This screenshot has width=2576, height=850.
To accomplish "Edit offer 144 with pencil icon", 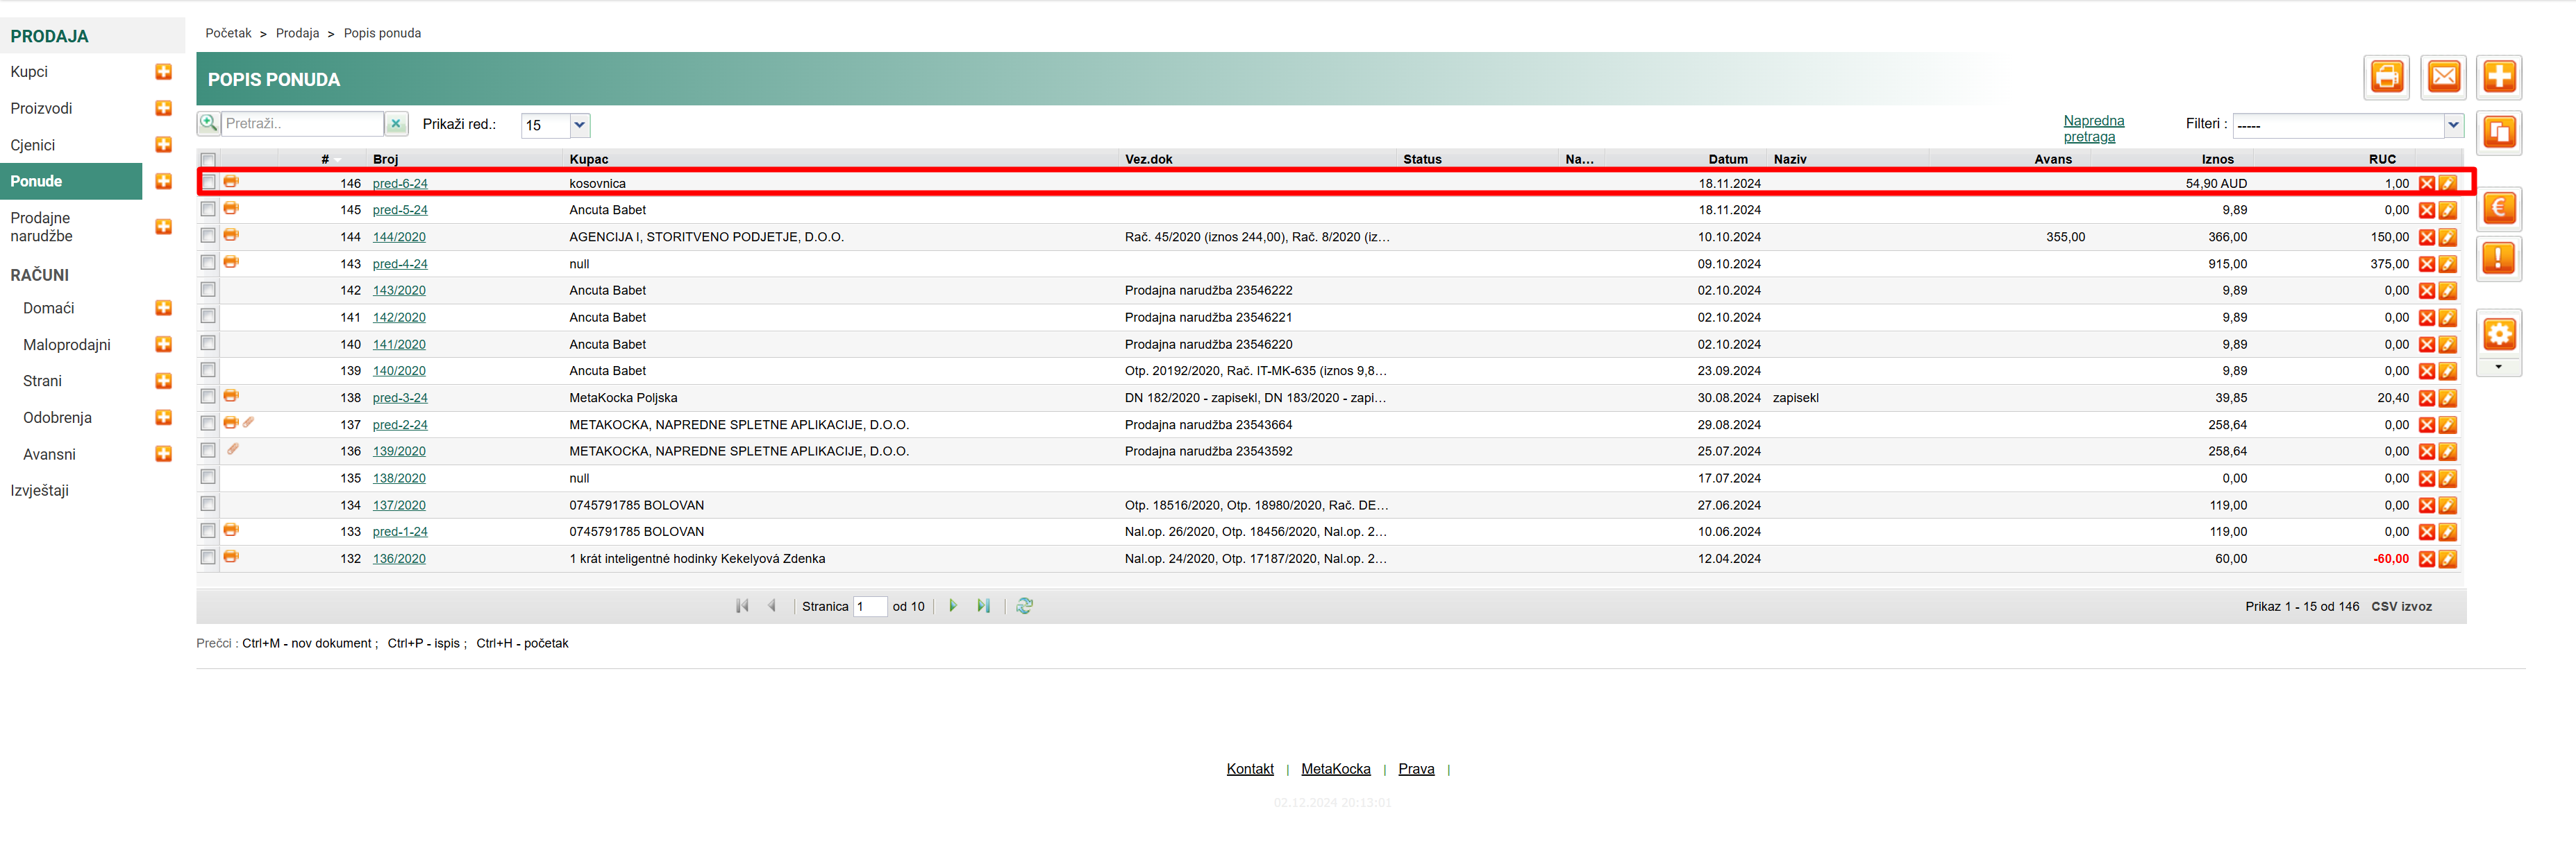I will (x=2447, y=238).
